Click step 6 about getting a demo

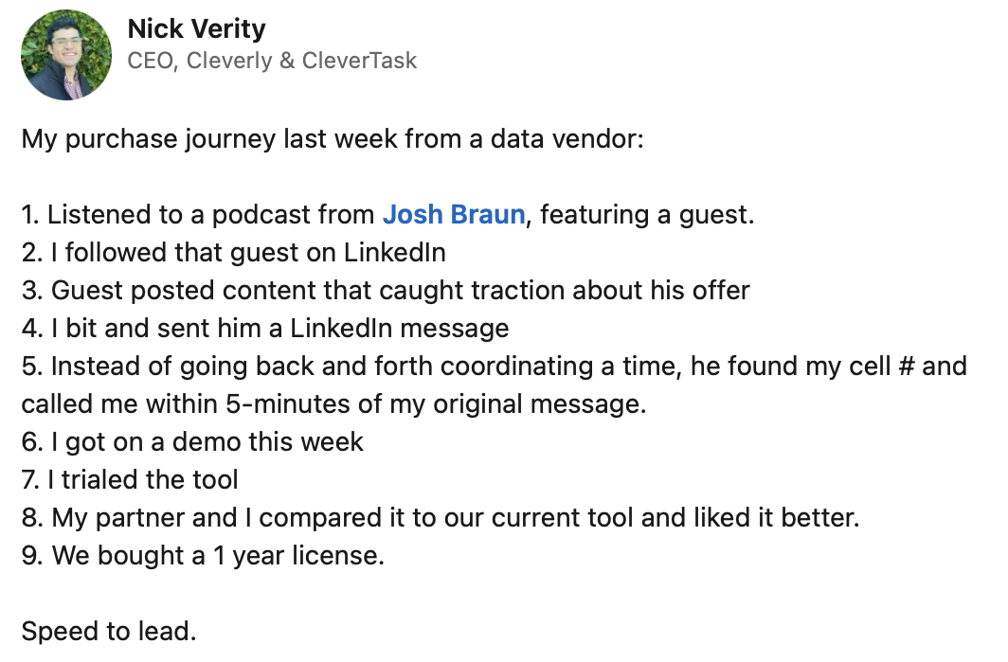pyautogui.click(x=192, y=442)
